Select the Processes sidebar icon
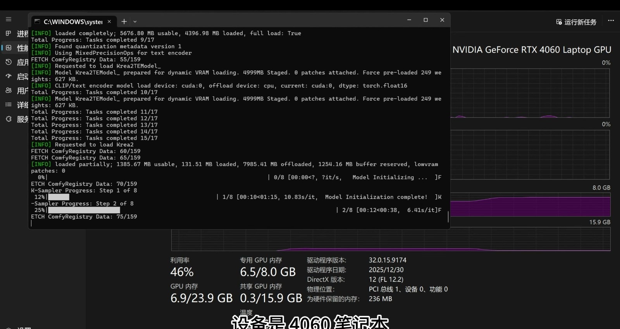 pos(9,33)
